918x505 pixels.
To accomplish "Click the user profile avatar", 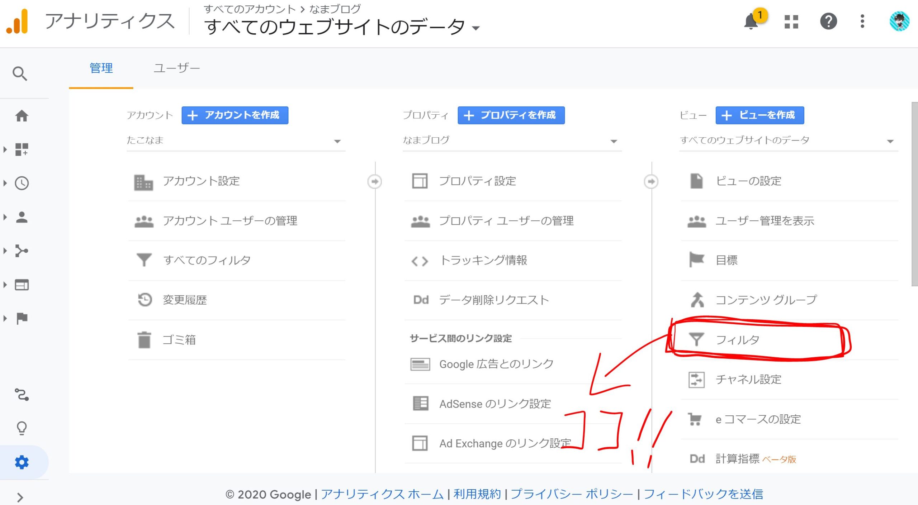I will coord(899,22).
